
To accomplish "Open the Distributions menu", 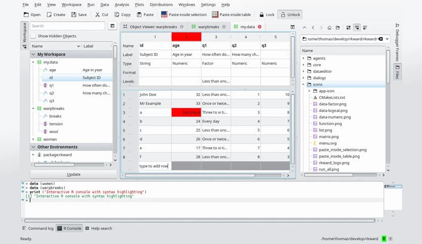I will coord(161,5).
